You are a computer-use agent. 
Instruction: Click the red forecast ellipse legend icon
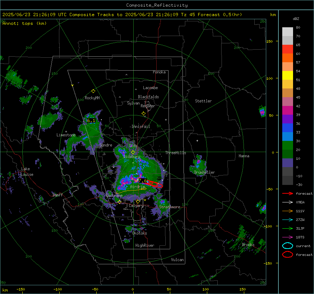click(287, 254)
